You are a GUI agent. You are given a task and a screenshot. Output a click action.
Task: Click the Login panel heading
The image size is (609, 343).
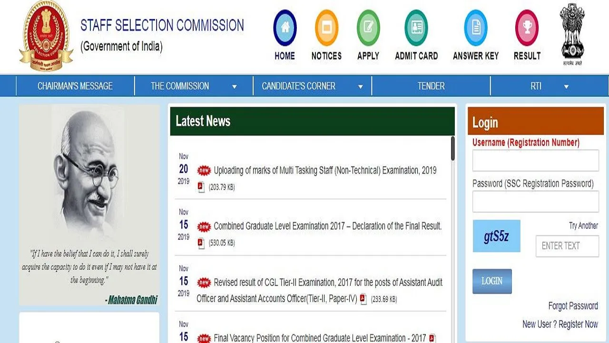(485, 123)
